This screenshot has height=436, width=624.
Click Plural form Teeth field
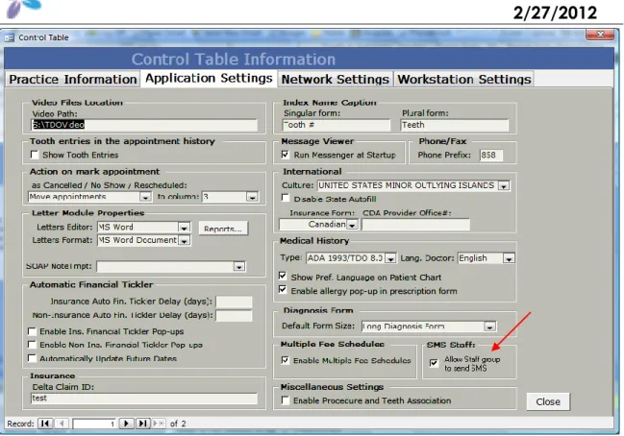[454, 125]
